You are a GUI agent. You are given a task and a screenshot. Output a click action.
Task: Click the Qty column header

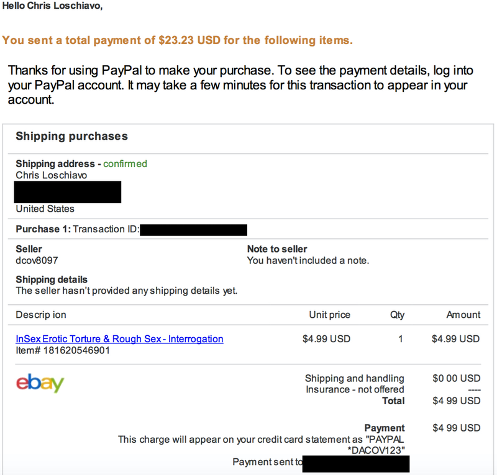point(397,315)
